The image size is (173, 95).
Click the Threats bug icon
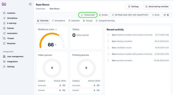pos(4,38)
